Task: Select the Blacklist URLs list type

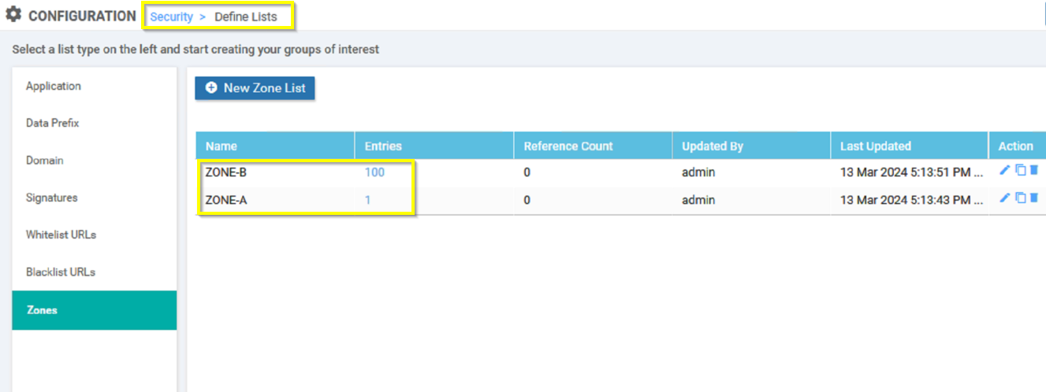Action: point(95,272)
